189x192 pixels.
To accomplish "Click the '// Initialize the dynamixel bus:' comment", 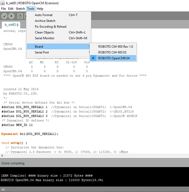I will click(x=34, y=147).
